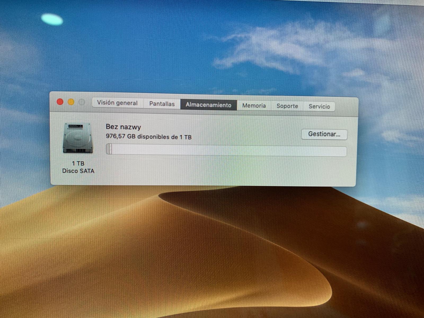Click the SATA hard disk icon
424x318 pixels.
(78, 138)
